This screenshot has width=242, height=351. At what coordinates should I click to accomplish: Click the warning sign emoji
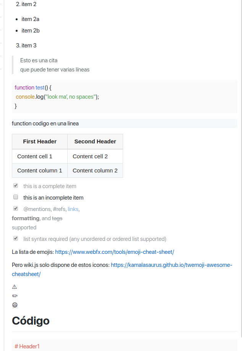pyautogui.click(x=15, y=287)
